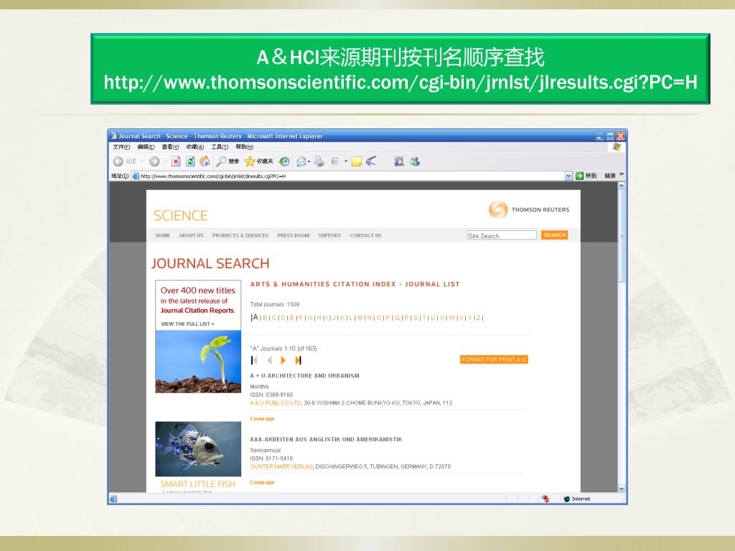The image size is (735, 551).
Task: Open the 编辑(E) menu
Action: tap(146, 147)
